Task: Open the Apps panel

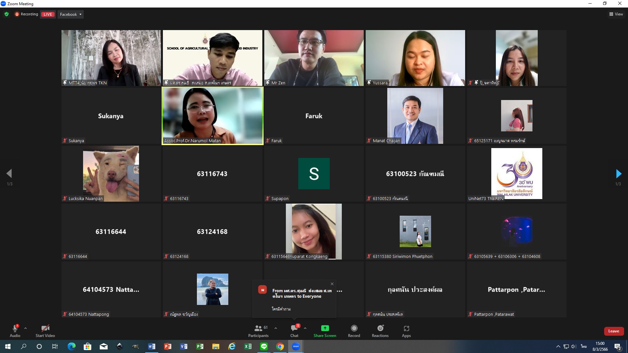Action: [x=406, y=330]
